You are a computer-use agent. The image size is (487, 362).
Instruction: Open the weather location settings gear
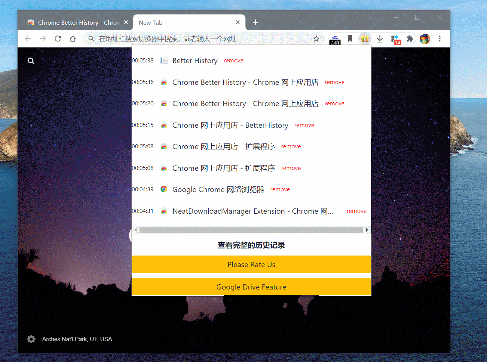point(31,339)
